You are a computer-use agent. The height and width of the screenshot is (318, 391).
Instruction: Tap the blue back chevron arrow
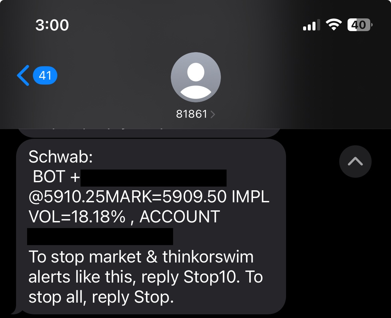[x=23, y=75]
